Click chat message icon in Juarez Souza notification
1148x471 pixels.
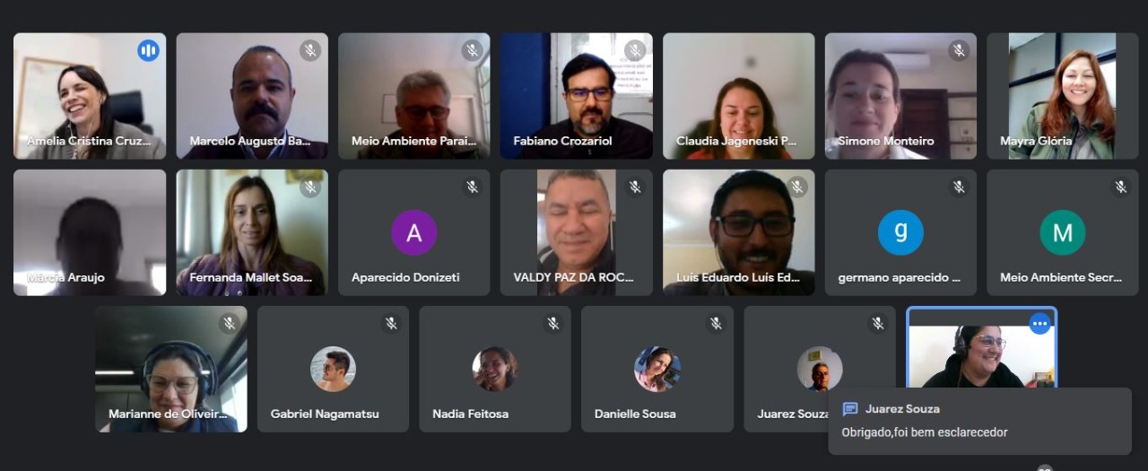tap(850, 409)
